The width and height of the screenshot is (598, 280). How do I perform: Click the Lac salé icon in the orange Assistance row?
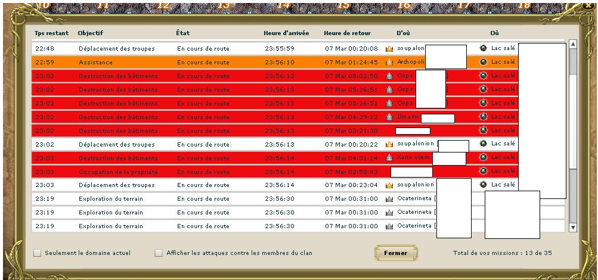pyautogui.click(x=484, y=61)
